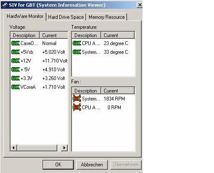Click the Fan Description column header

[86, 91]
